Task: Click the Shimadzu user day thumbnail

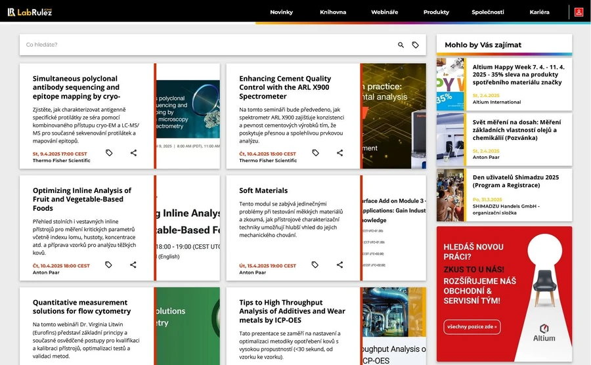Action: (x=450, y=195)
